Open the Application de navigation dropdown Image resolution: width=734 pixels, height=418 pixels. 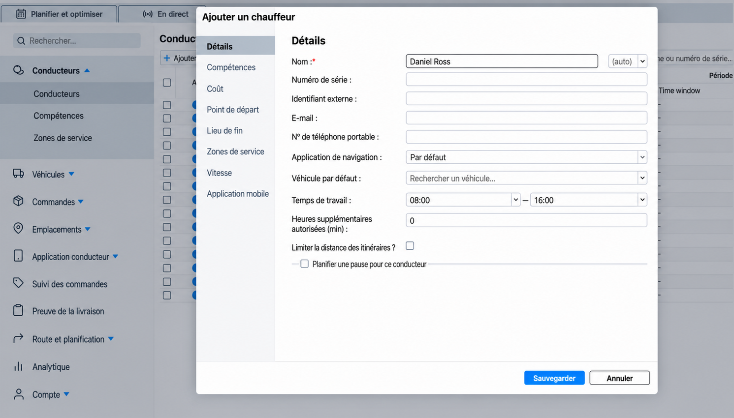526,157
